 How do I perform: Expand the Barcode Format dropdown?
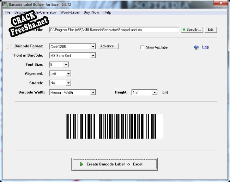point(93,47)
